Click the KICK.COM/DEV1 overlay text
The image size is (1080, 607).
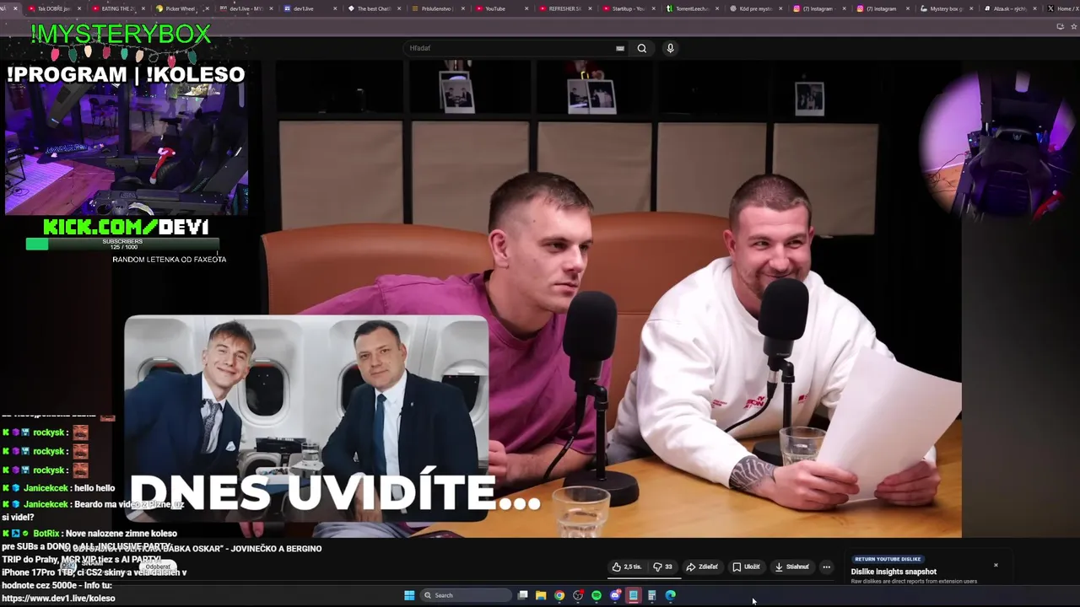coord(126,227)
